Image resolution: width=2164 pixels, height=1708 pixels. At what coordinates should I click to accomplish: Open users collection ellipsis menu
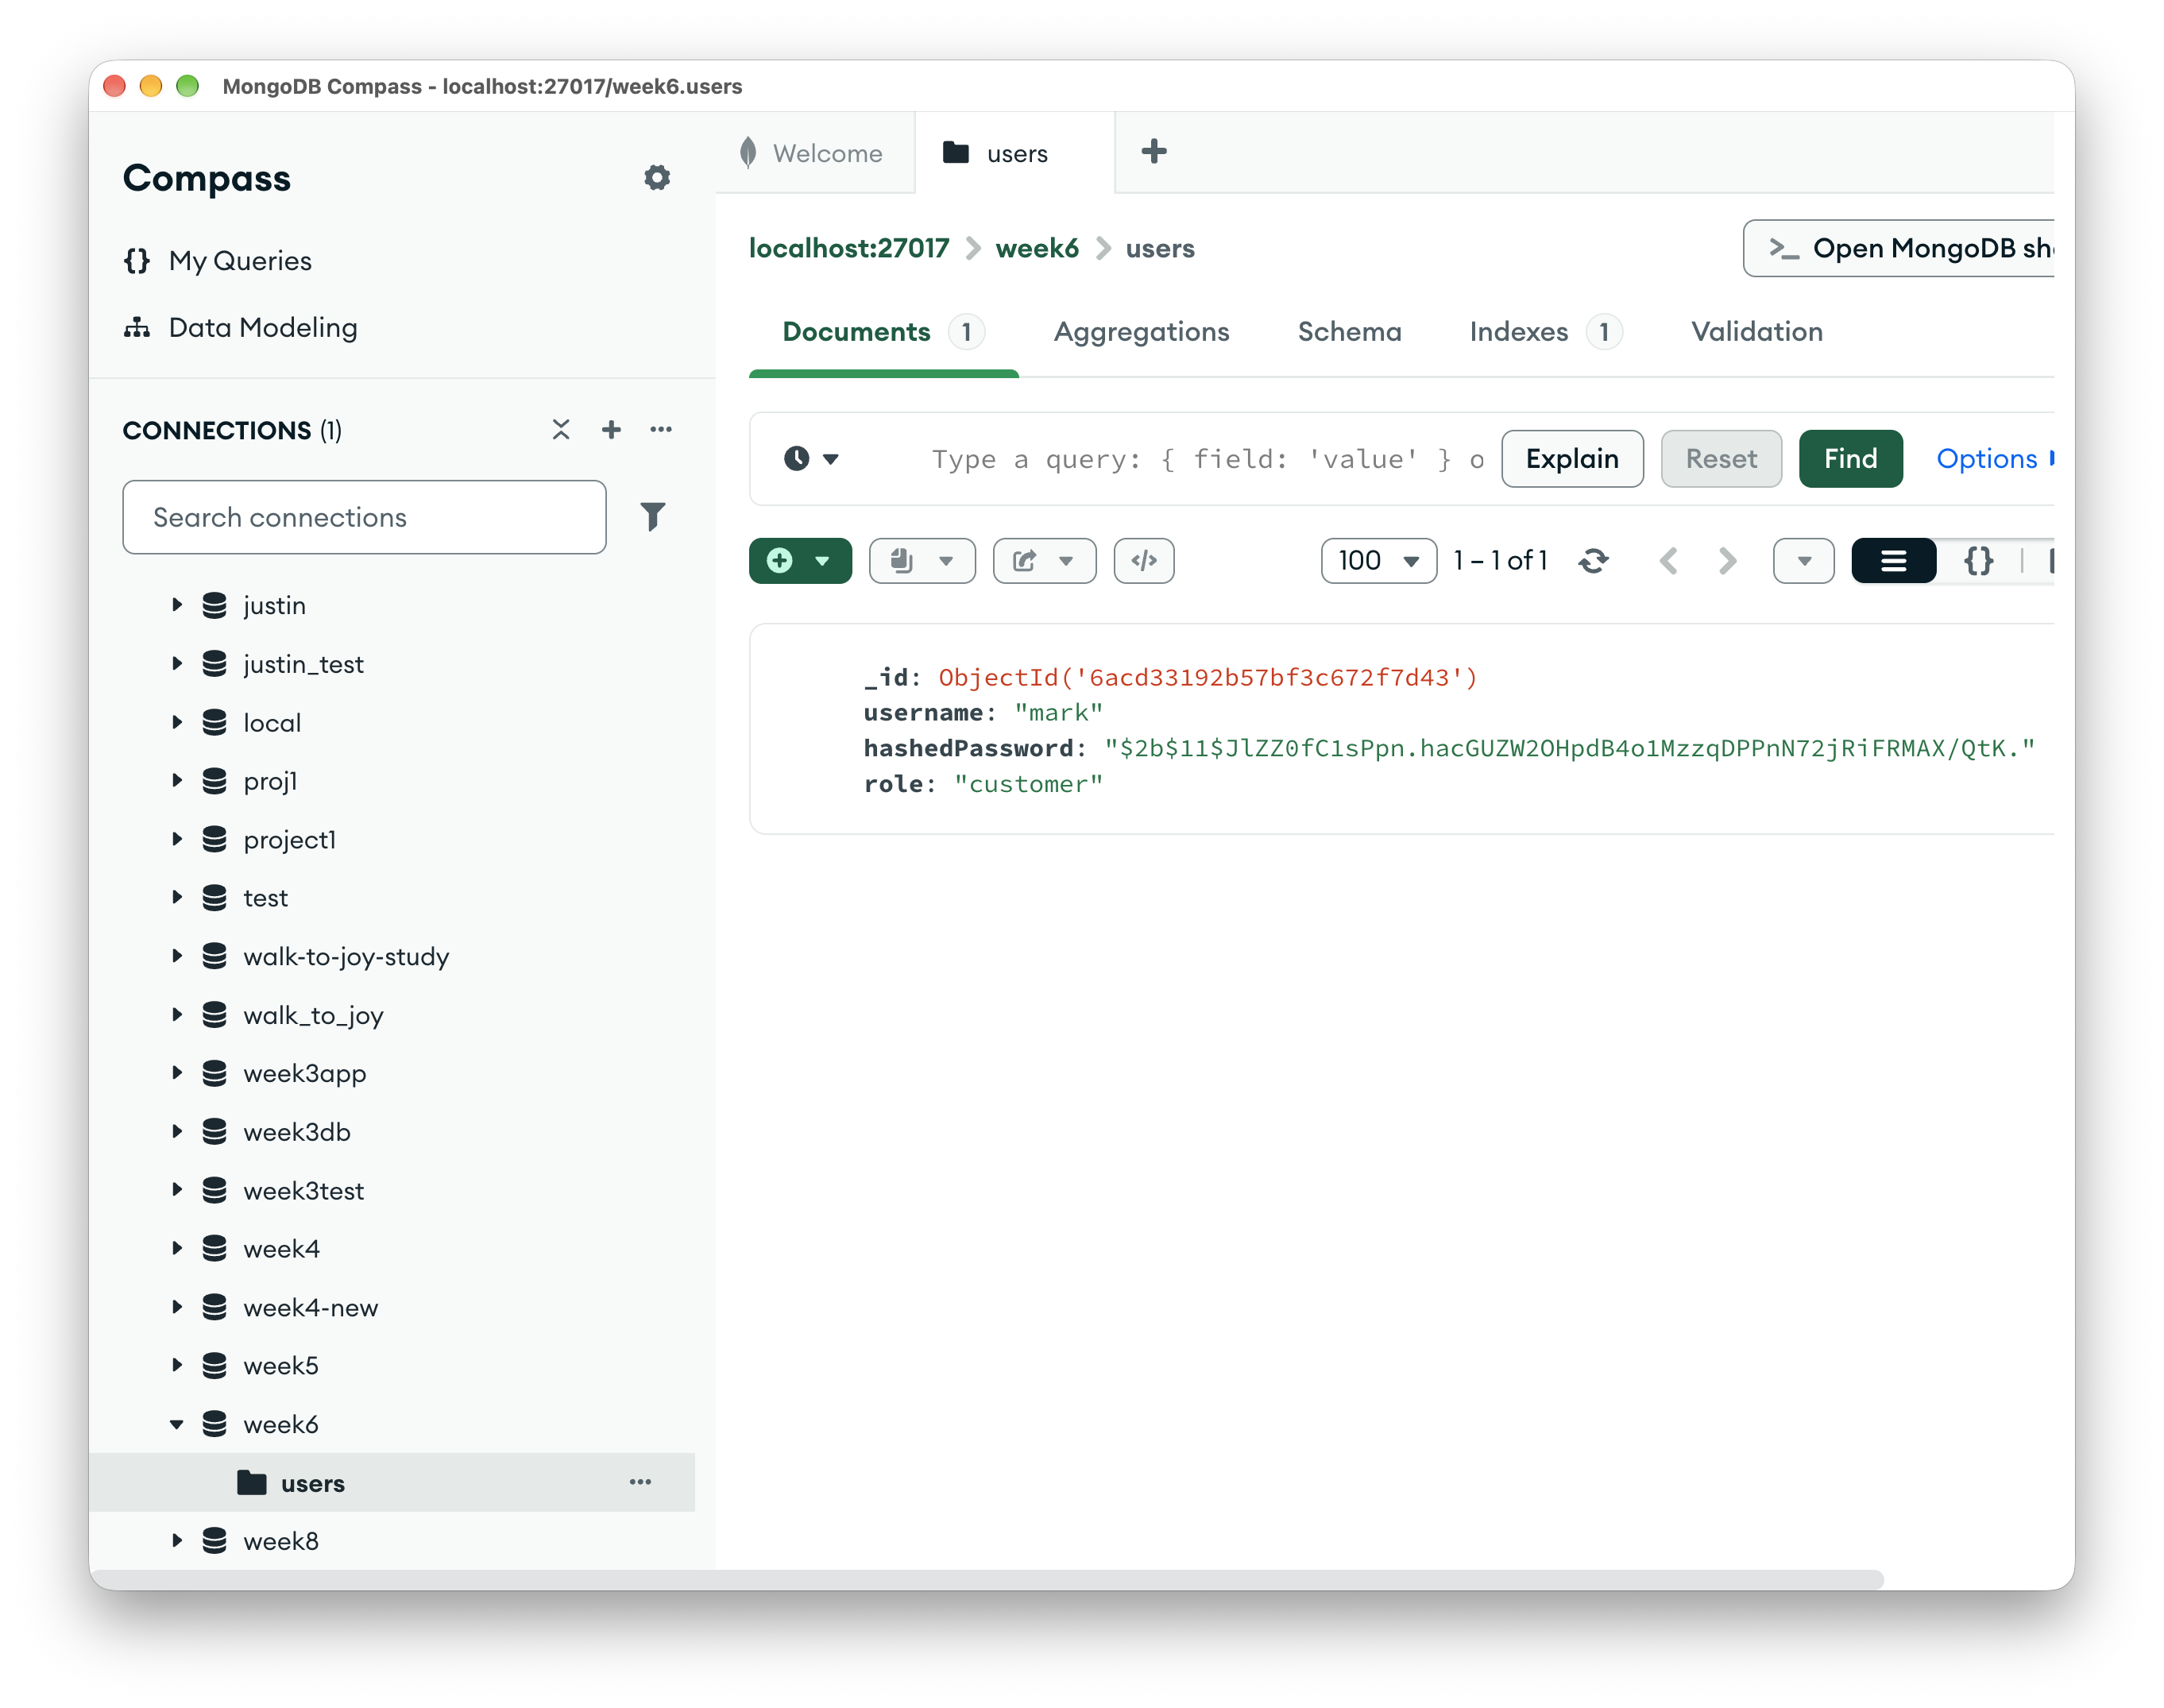tap(641, 1483)
